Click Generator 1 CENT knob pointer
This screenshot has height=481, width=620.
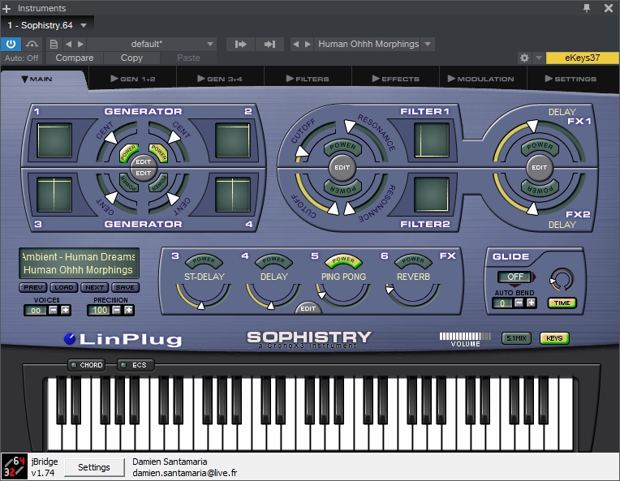coord(111,138)
